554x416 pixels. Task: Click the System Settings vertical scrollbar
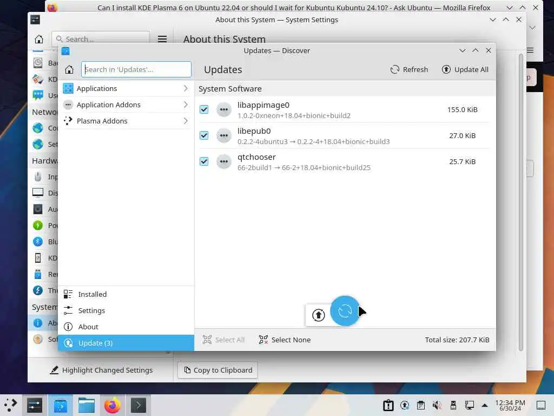pos(521,201)
